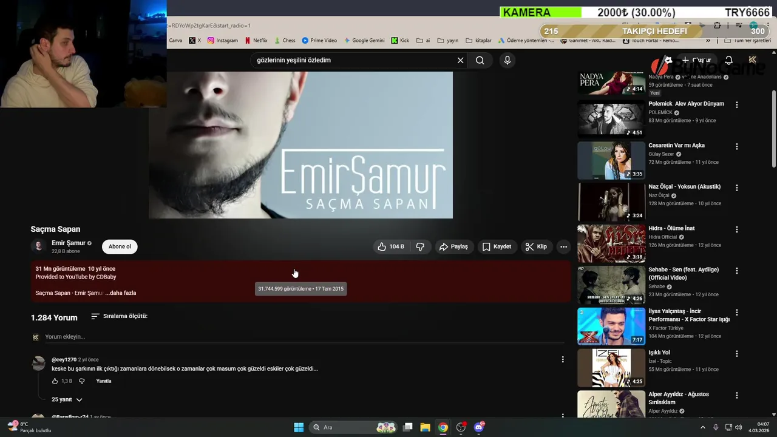777x437 pixels.
Task: Play Sehabe - Sen feat. Aydilge thumbnail
Action: coord(611,285)
